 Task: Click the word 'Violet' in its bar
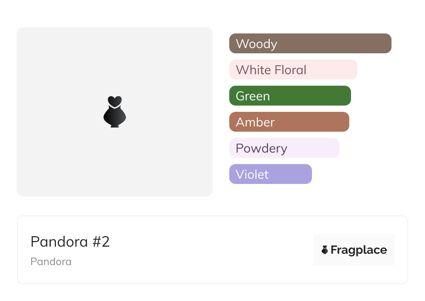point(252,175)
